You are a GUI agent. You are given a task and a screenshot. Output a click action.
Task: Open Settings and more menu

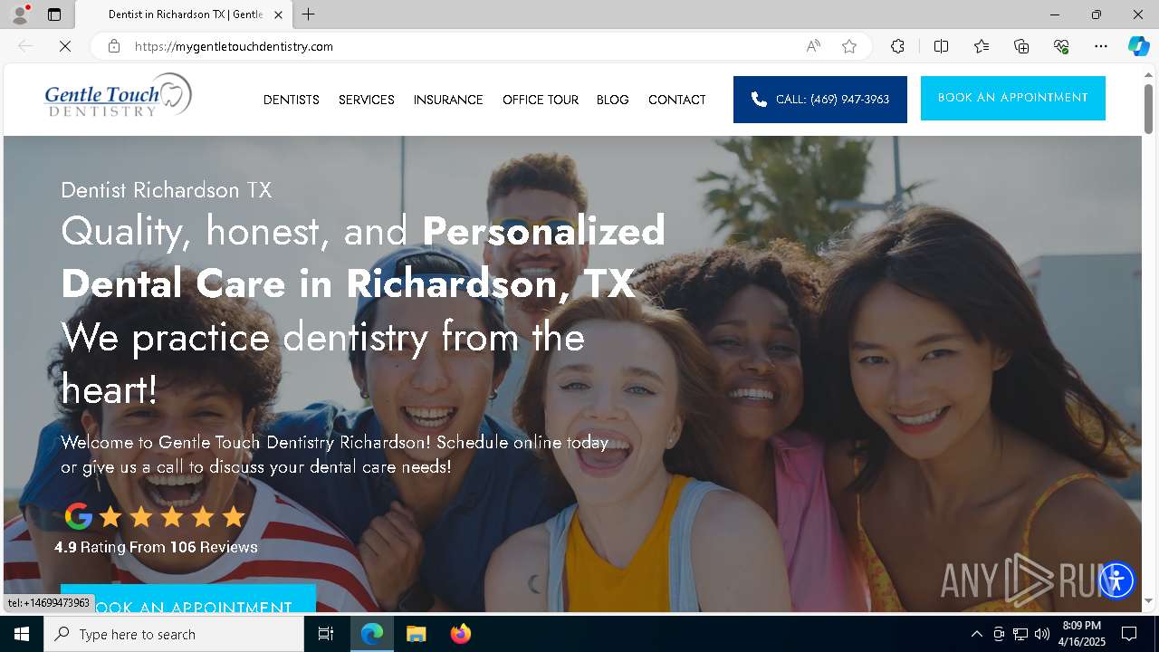(x=1101, y=46)
